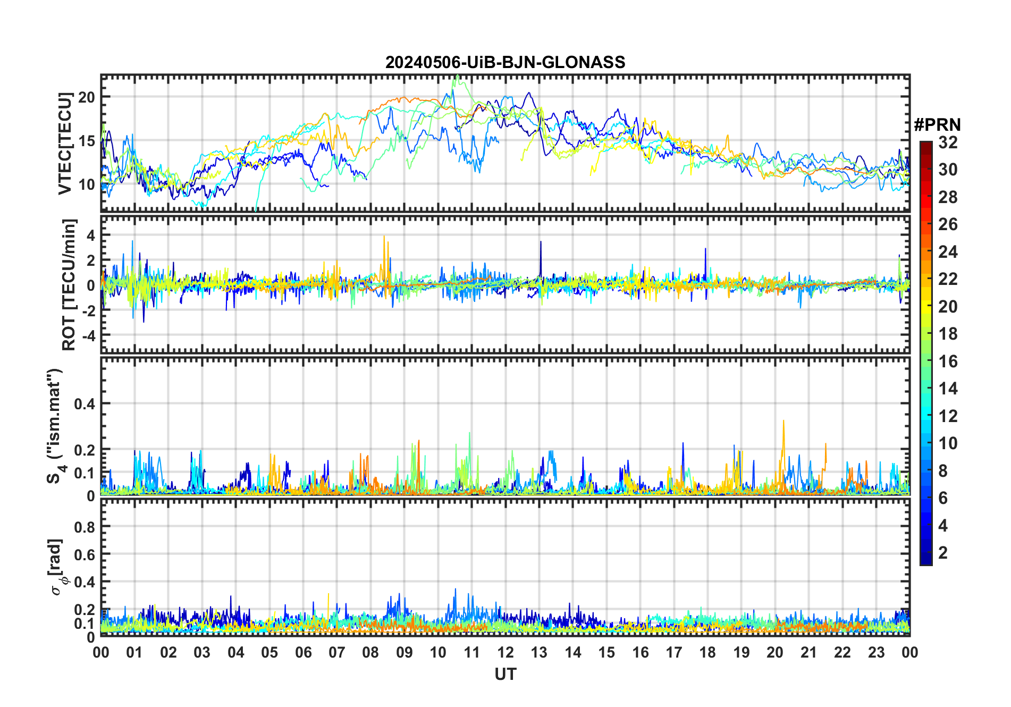Click the VTEC[TECU] y-axis label
The height and width of the screenshot is (707, 1011).
point(65,144)
